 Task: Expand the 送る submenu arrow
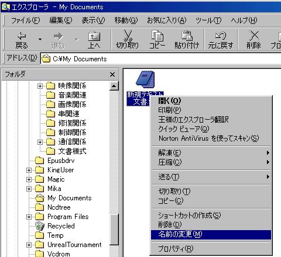268,177
